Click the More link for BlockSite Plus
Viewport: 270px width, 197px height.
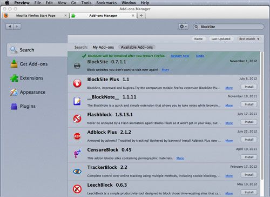(x=229, y=88)
